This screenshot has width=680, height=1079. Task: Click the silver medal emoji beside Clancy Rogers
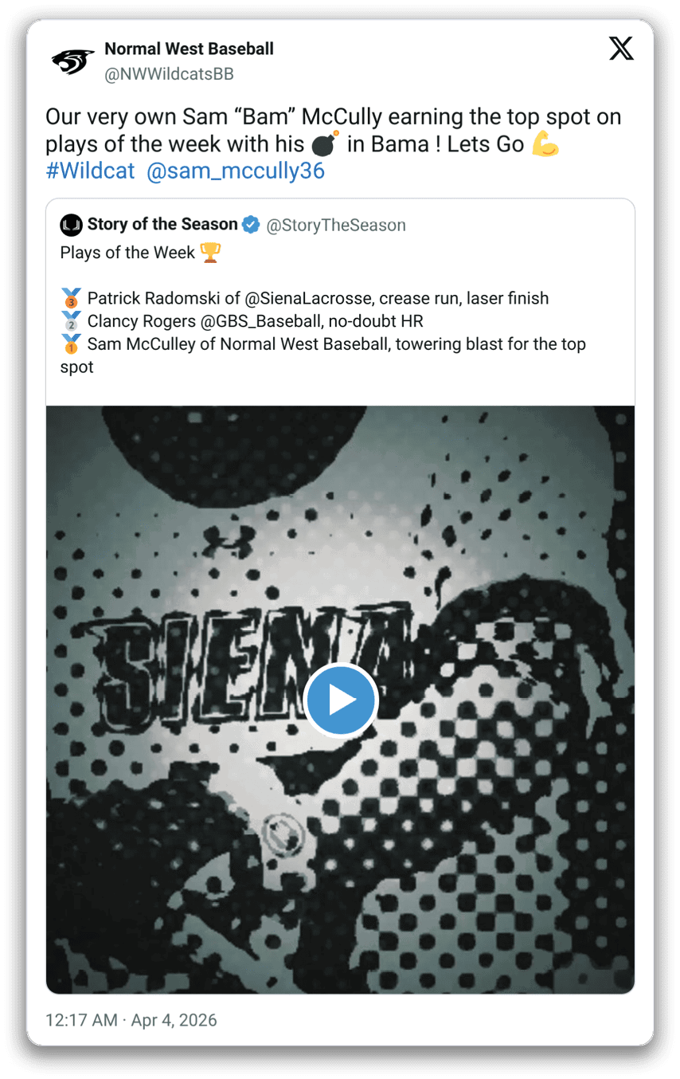tap(71, 321)
